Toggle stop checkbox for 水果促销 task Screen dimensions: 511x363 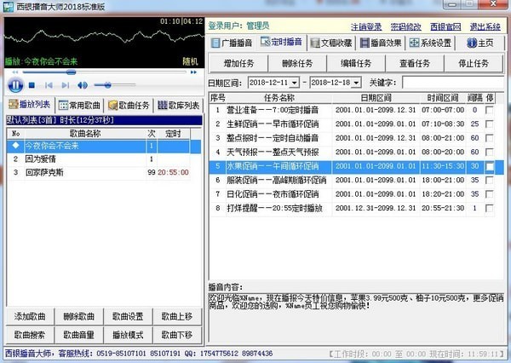pos(489,167)
